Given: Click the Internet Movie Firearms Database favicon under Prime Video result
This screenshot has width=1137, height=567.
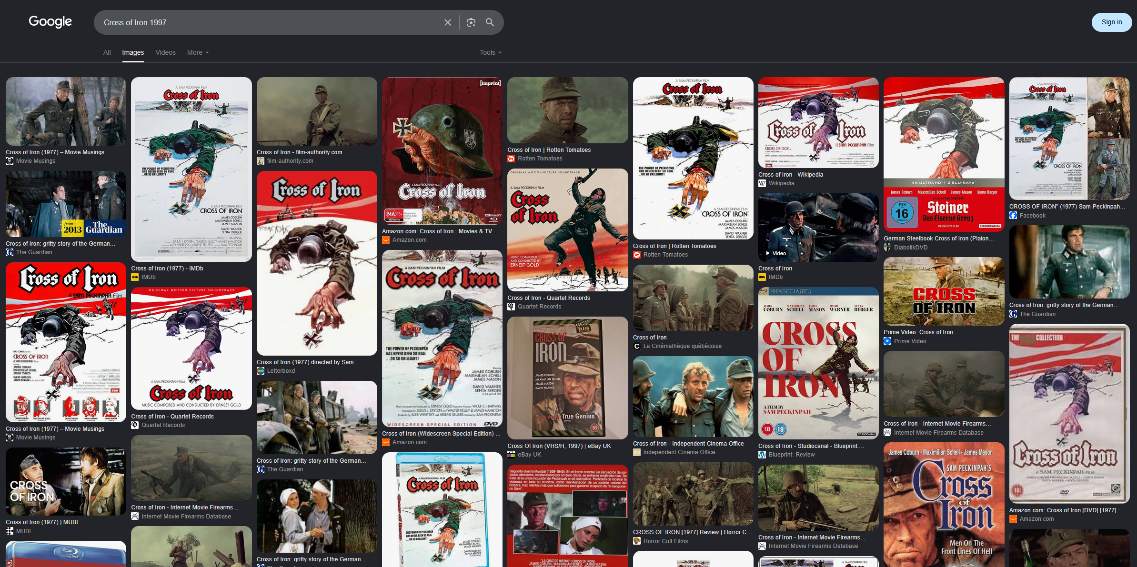Looking at the screenshot, I should (887, 433).
